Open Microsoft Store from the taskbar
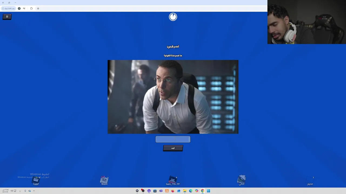Screen dimensions: 346x194 [x=155, y=191]
